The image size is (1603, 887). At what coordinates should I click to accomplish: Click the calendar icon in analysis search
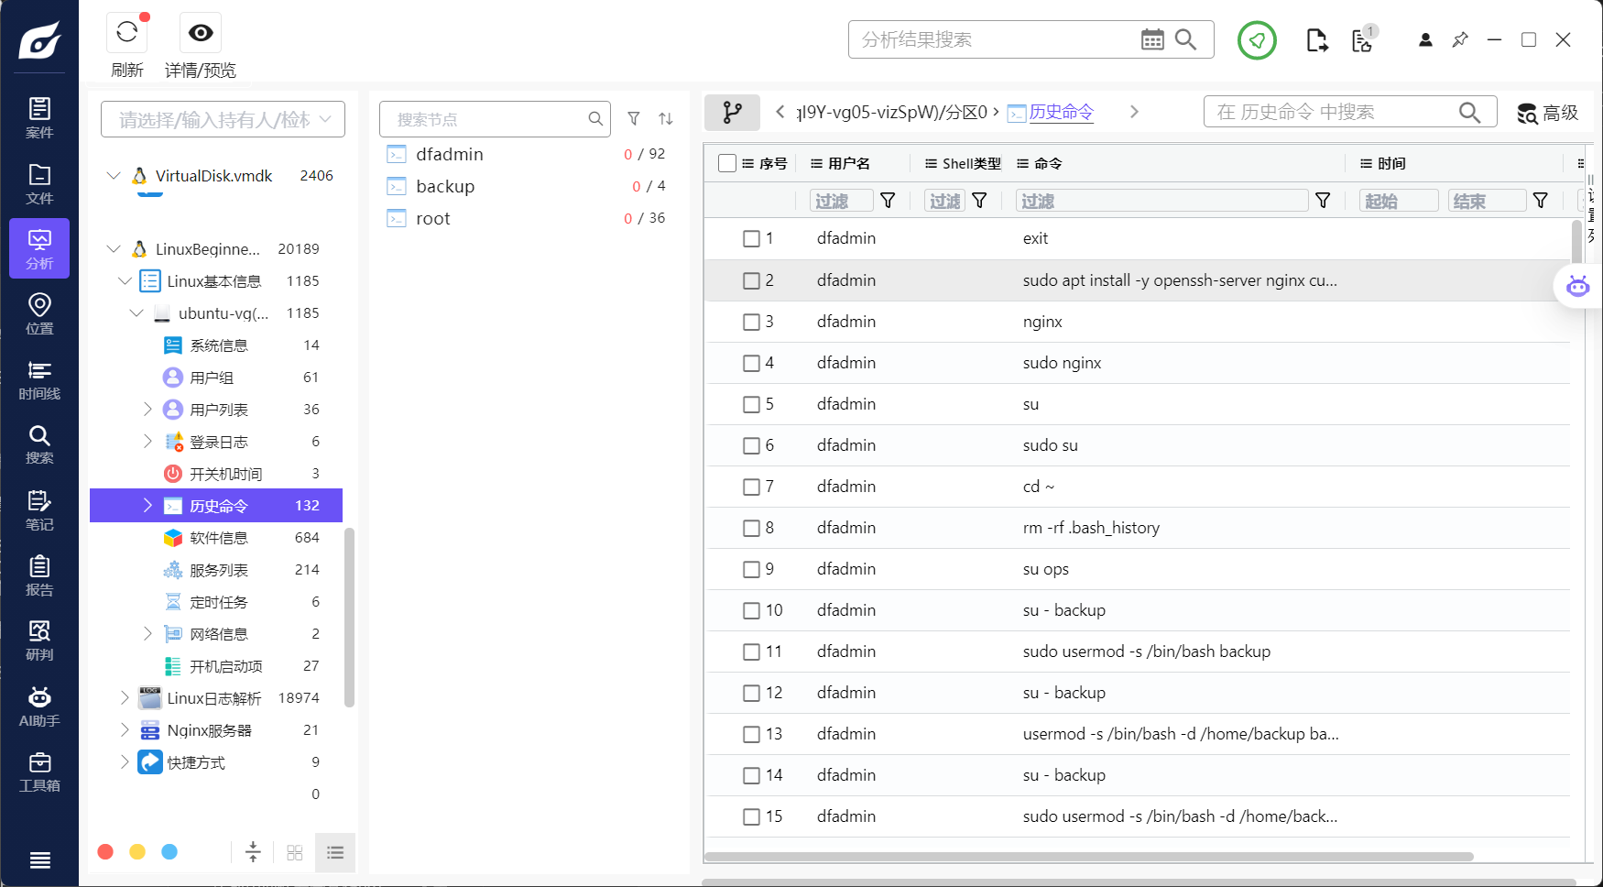click(1152, 39)
